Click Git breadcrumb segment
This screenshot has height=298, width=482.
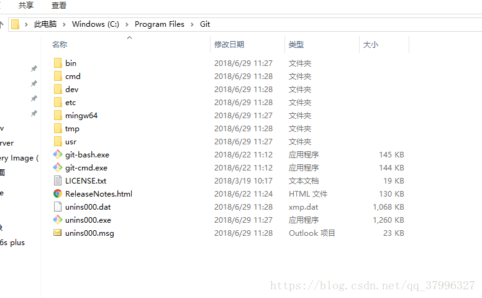click(x=205, y=24)
